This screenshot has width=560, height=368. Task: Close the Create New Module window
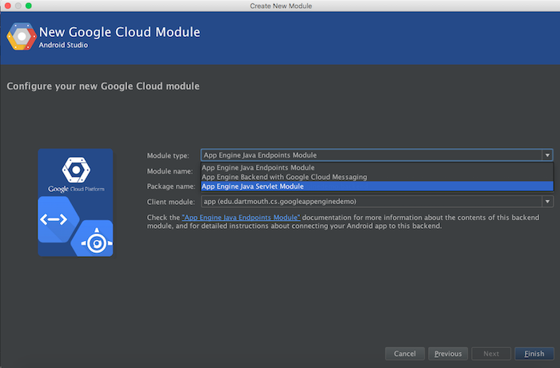click(x=7, y=6)
